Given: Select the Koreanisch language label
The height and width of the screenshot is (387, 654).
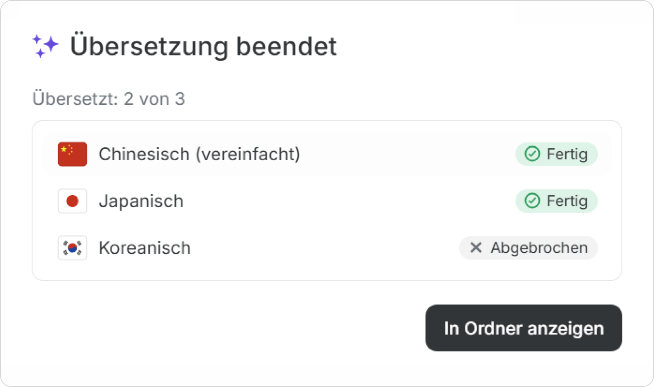Looking at the screenshot, I should tap(145, 248).
